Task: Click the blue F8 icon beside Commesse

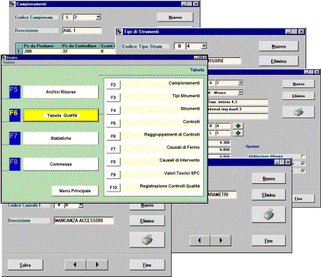Action: pyautogui.click(x=15, y=164)
